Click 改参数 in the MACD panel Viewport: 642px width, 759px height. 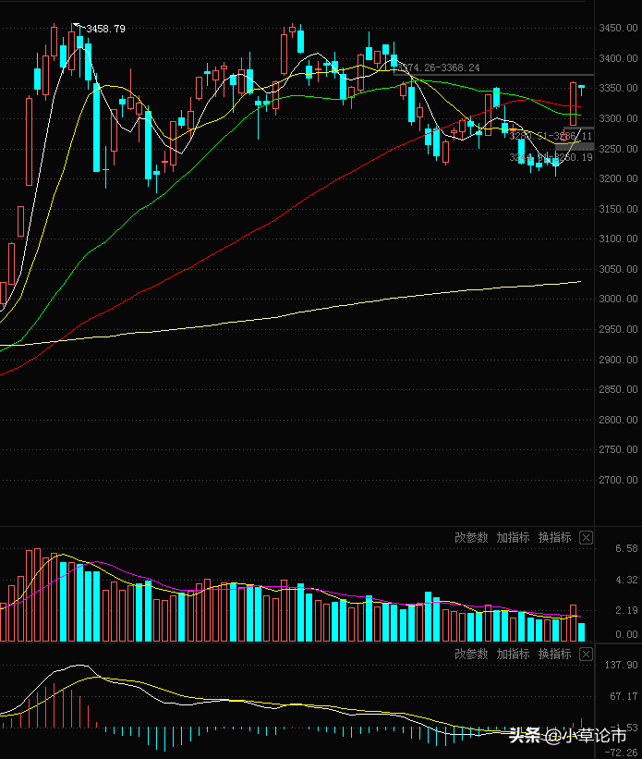471,654
